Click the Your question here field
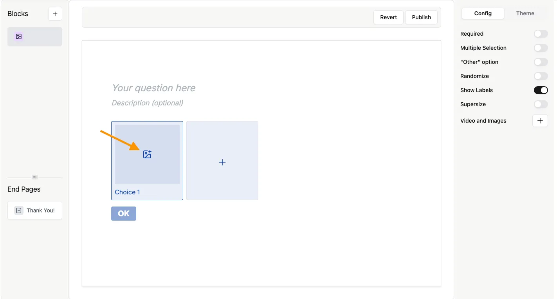The height and width of the screenshot is (299, 557). click(x=153, y=88)
